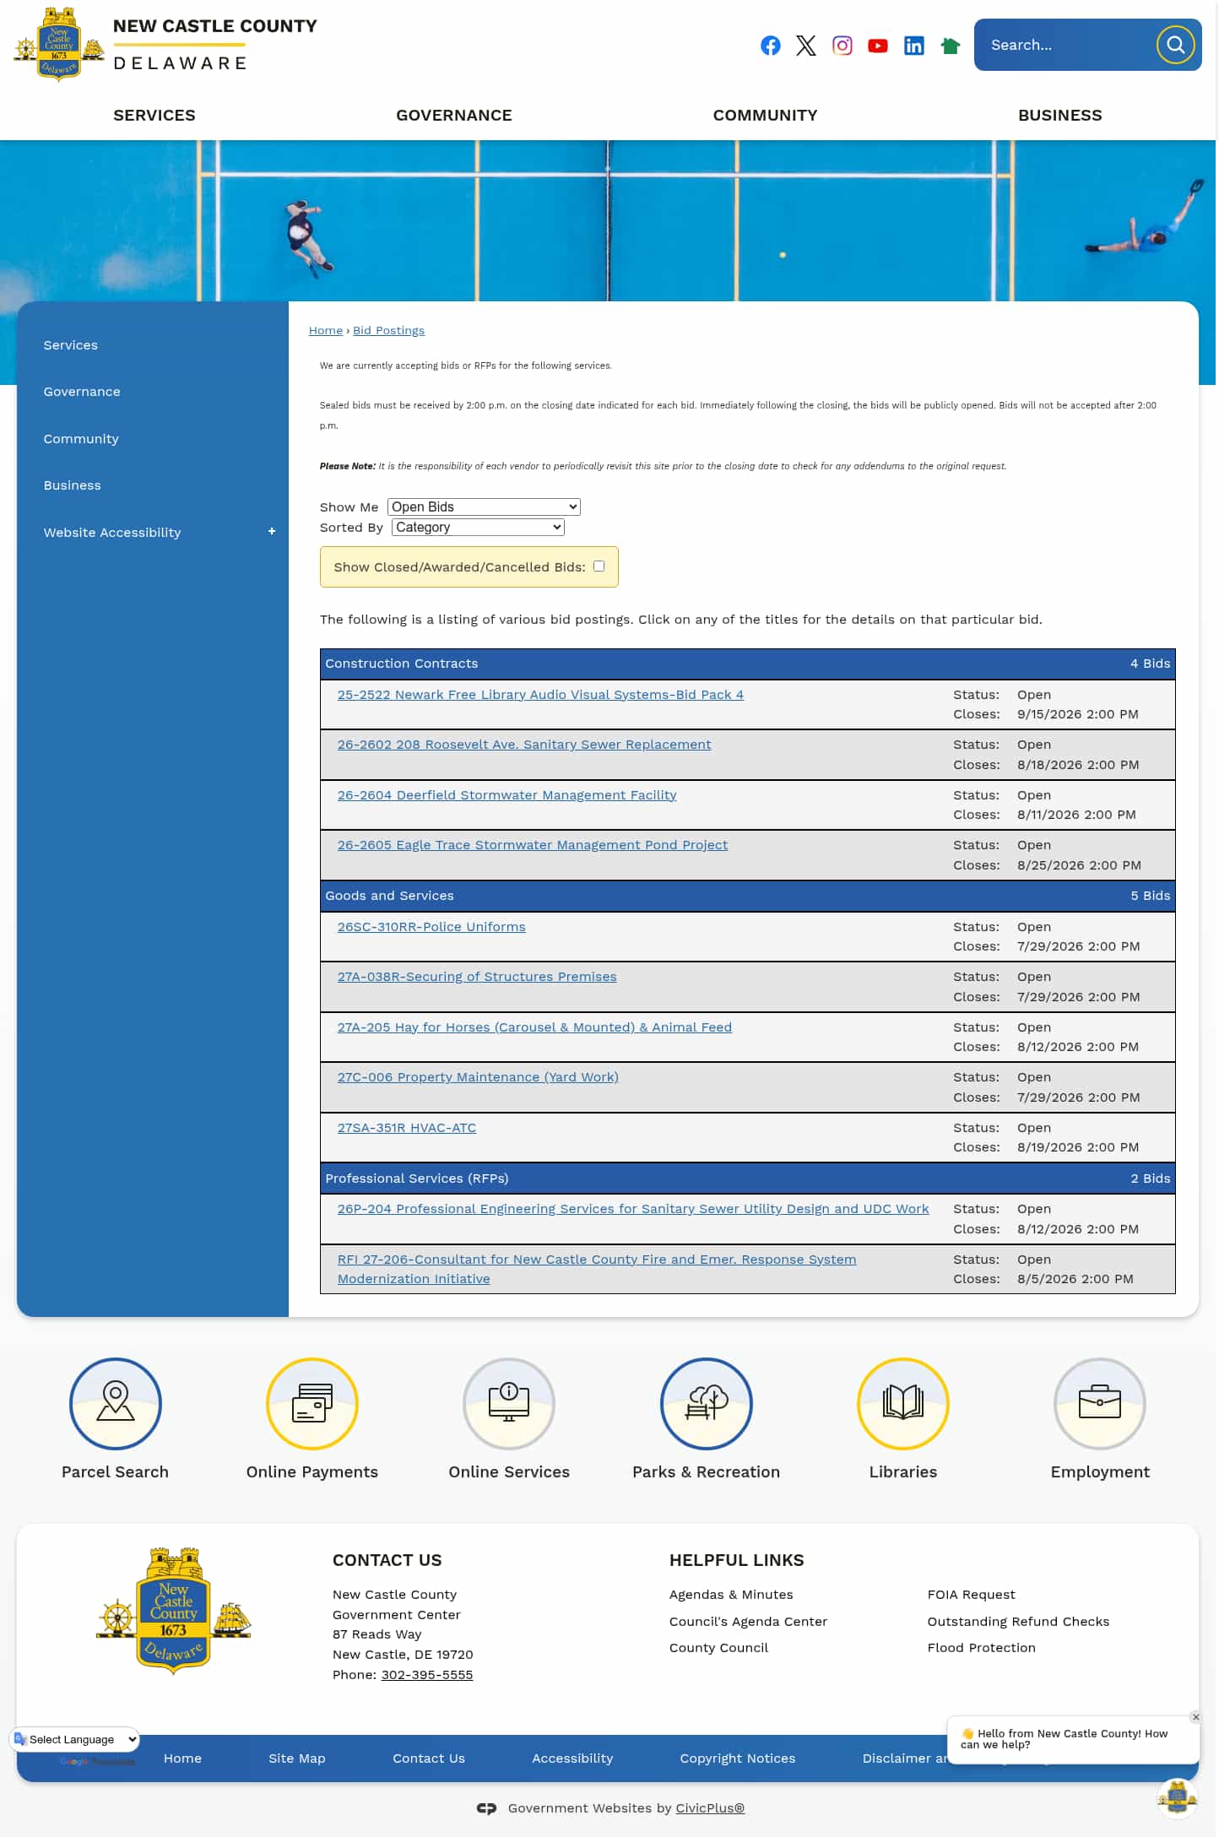This screenshot has width=1219, height=1837.
Task: Open the Instagram icon
Action: click(x=842, y=46)
